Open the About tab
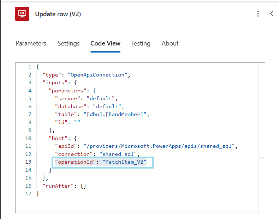This screenshot has width=279, height=219. (x=170, y=43)
